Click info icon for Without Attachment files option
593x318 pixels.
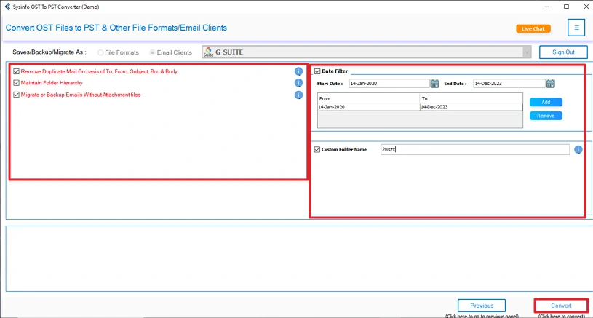pyautogui.click(x=298, y=95)
